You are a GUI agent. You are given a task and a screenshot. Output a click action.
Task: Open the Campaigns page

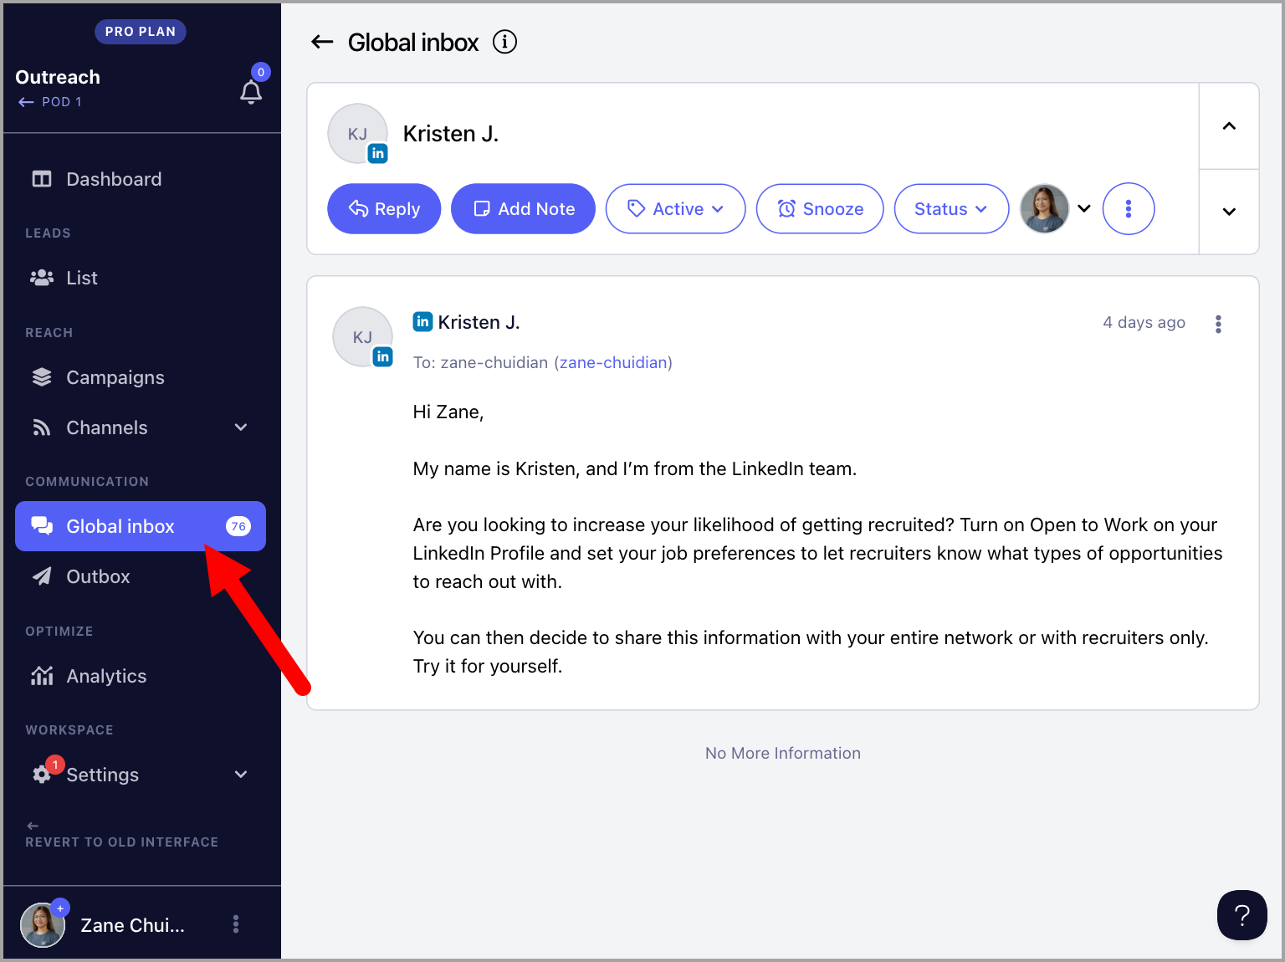coord(141,377)
